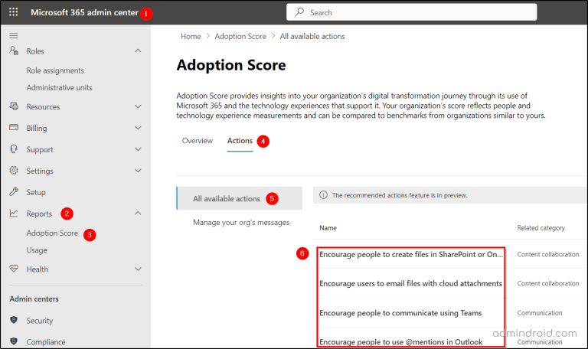Click the Reports chart icon
This screenshot has width=588, height=349.
14,213
